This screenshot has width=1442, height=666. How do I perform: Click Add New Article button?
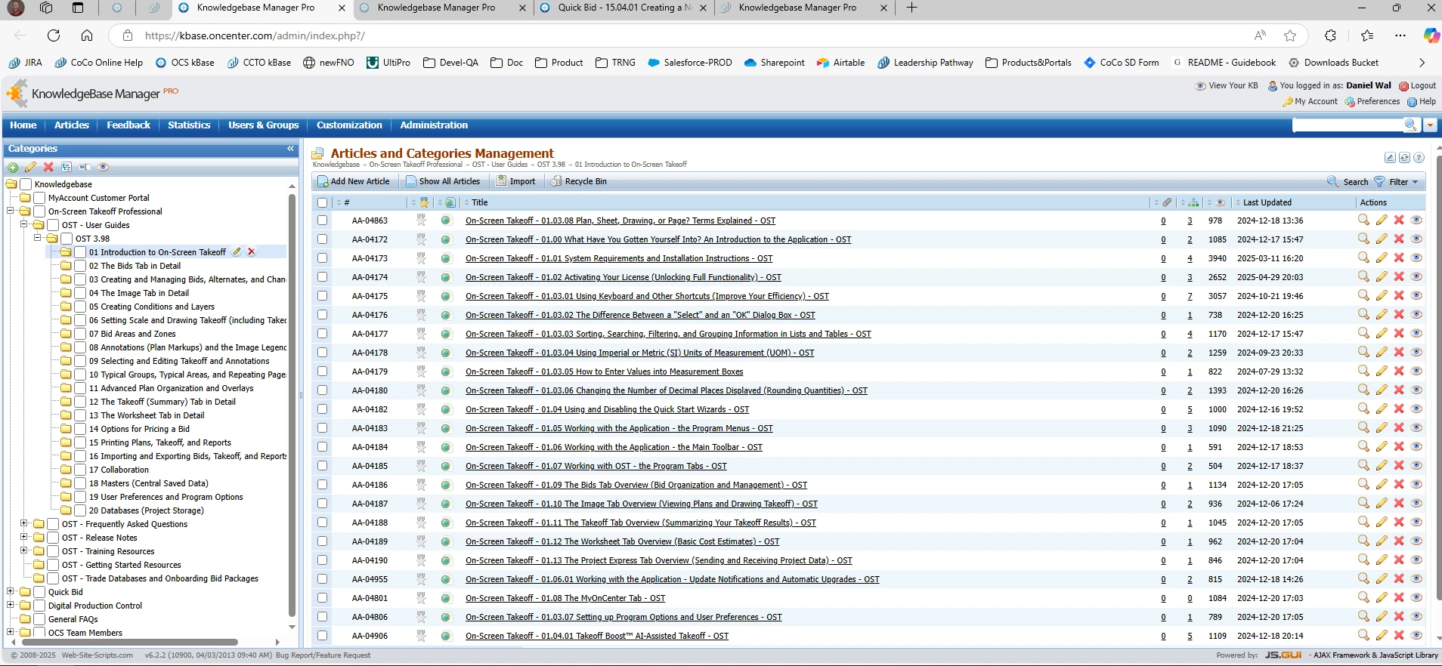click(354, 181)
